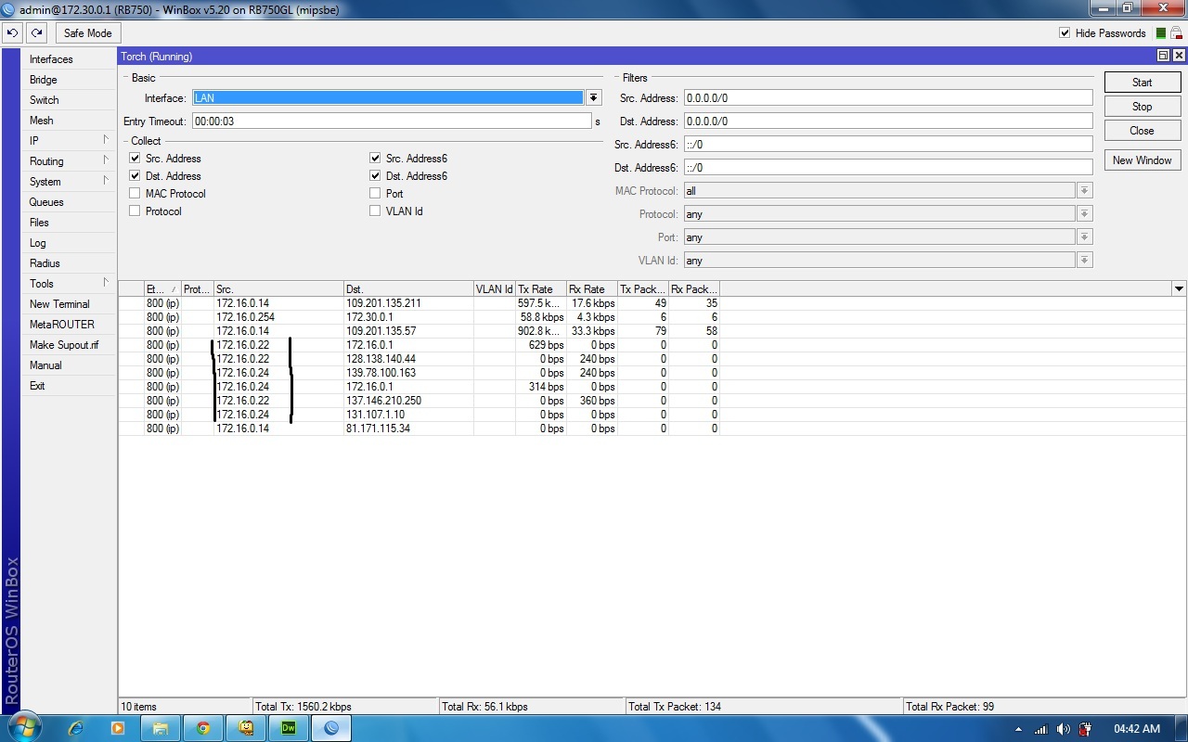Open the yellow character app in taskbar
This screenshot has height=742, width=1188.
click(x=246, y=728)
